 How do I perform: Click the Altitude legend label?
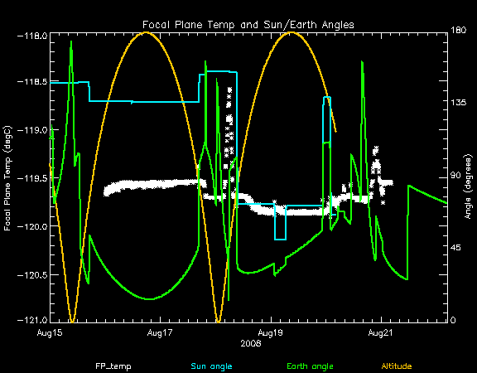(397, 366)
